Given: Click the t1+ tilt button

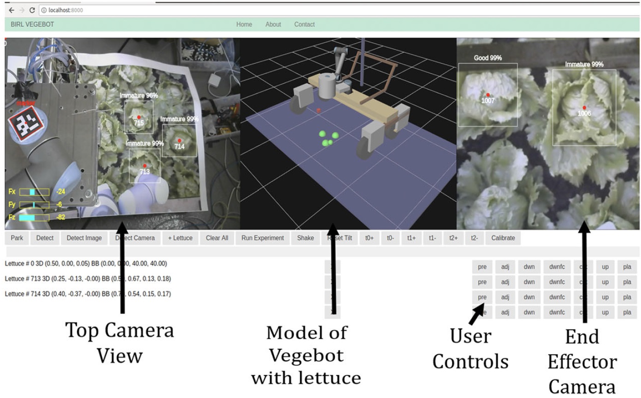Looking at the screenshot, I should click(412, 238).
